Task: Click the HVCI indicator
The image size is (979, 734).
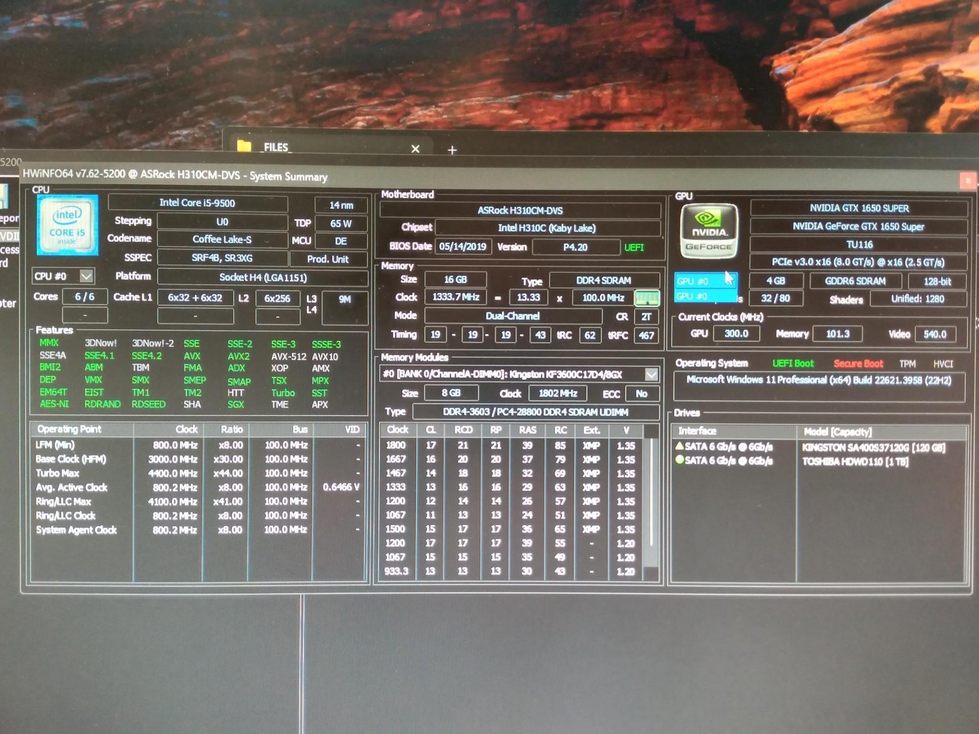Action: click(x=943, y=364)
